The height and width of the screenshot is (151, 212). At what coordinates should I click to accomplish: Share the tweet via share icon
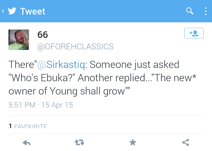pyautogui.click(x=185, y=143)
